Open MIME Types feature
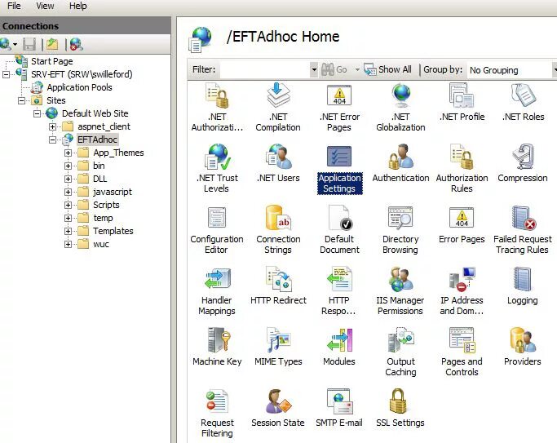557x443 pixels. click(278, 347)
